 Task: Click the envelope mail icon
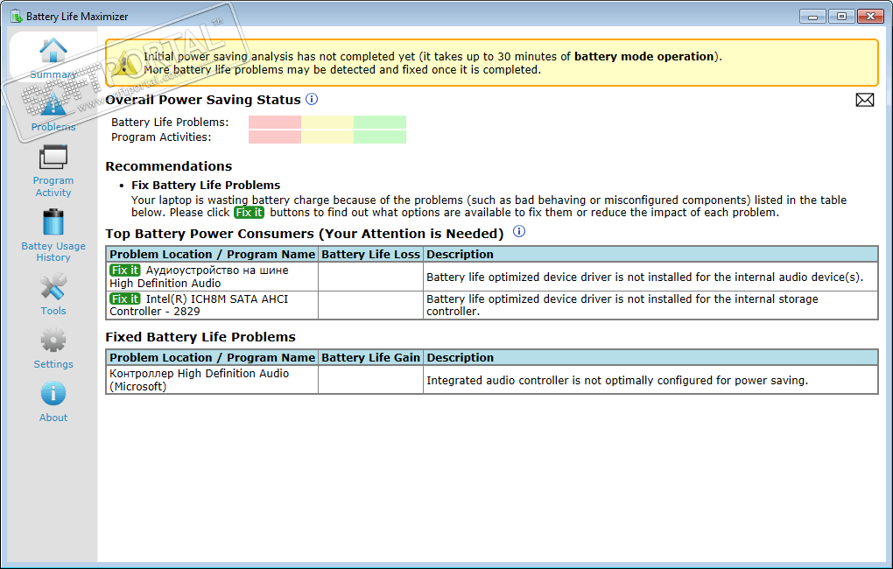[864, 100]
